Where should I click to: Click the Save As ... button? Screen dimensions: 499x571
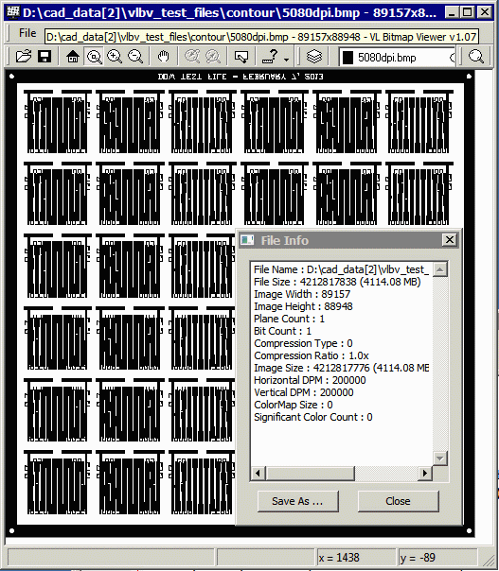tap(297, 501)
